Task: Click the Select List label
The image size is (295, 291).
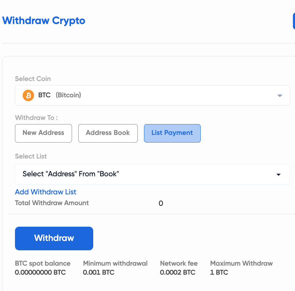Action: pyautogui.click(x=31, y=156)
